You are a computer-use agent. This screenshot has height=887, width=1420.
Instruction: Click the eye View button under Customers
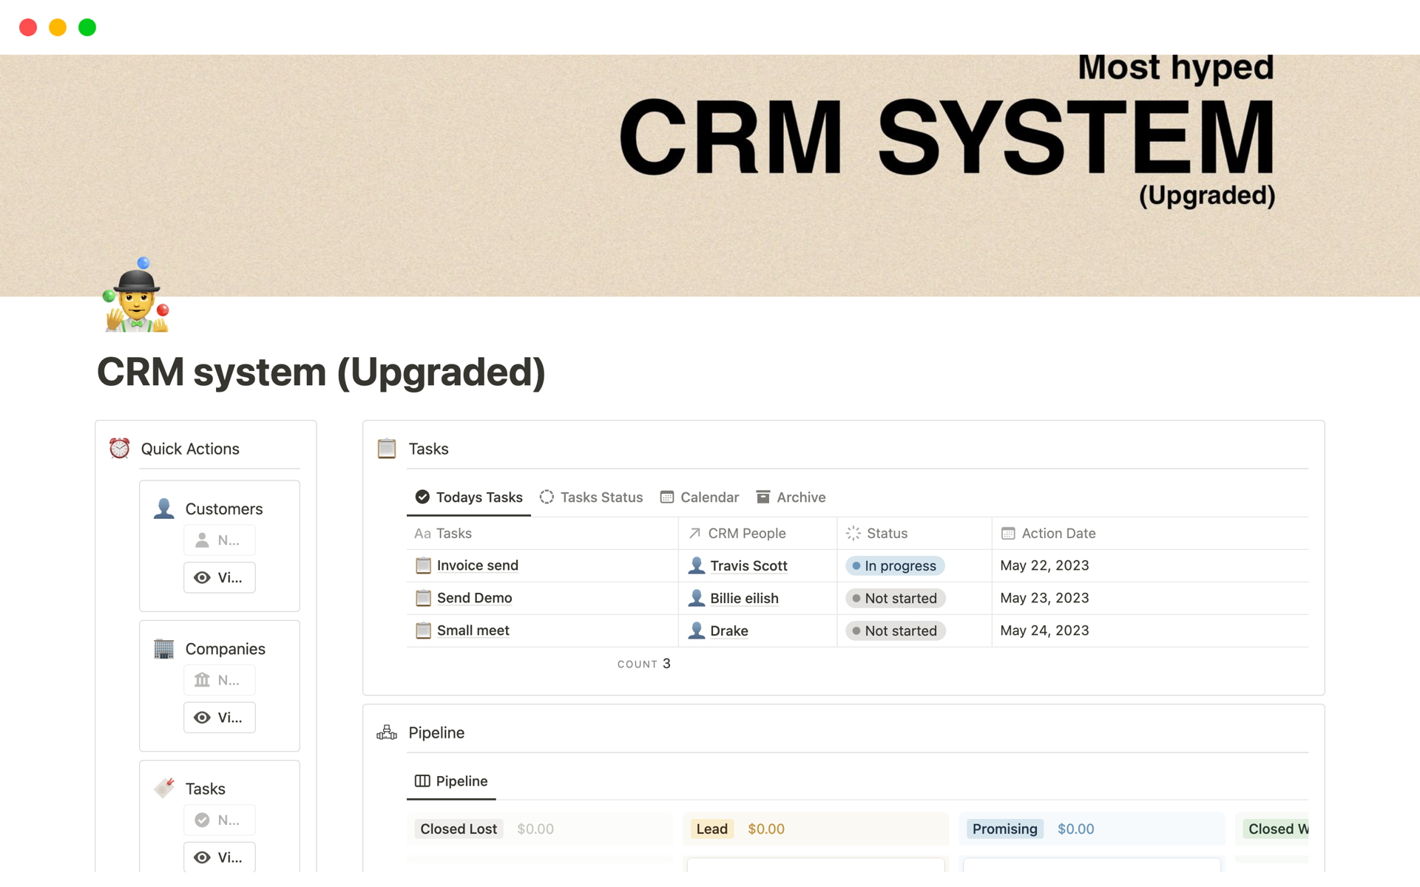pos(219,577)
